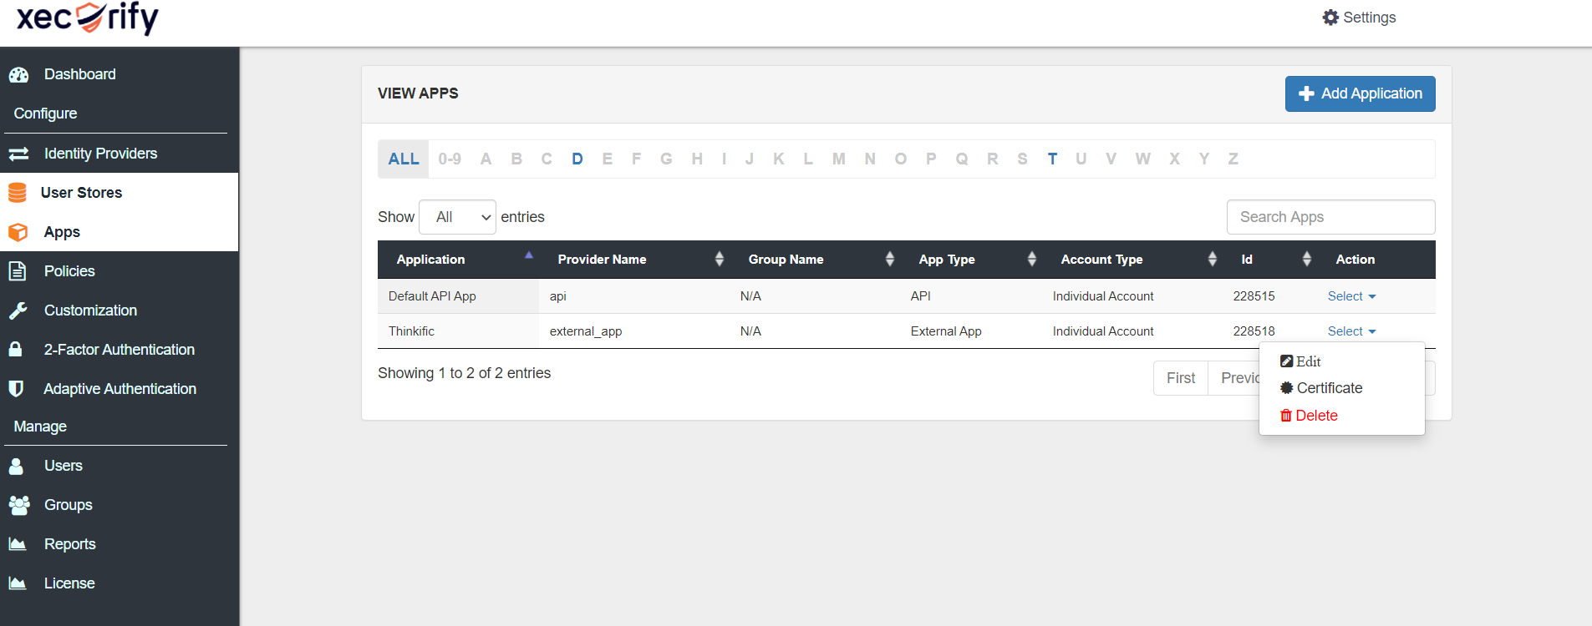The height and width of the screenshot is (626, 1592).
Task: Click the External App type cell
Action: tap(971, 331)
